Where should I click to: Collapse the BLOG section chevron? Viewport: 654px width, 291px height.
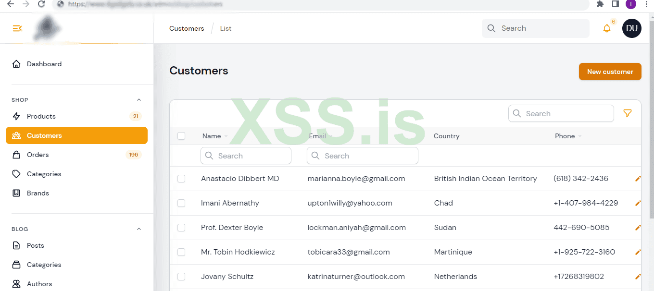pos(139,229)
